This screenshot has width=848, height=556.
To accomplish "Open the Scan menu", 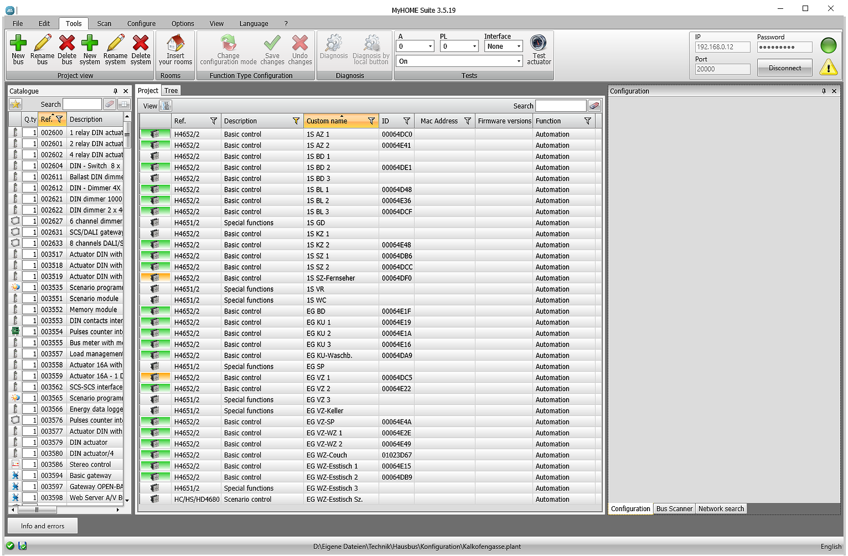I will tap(104, 24).
